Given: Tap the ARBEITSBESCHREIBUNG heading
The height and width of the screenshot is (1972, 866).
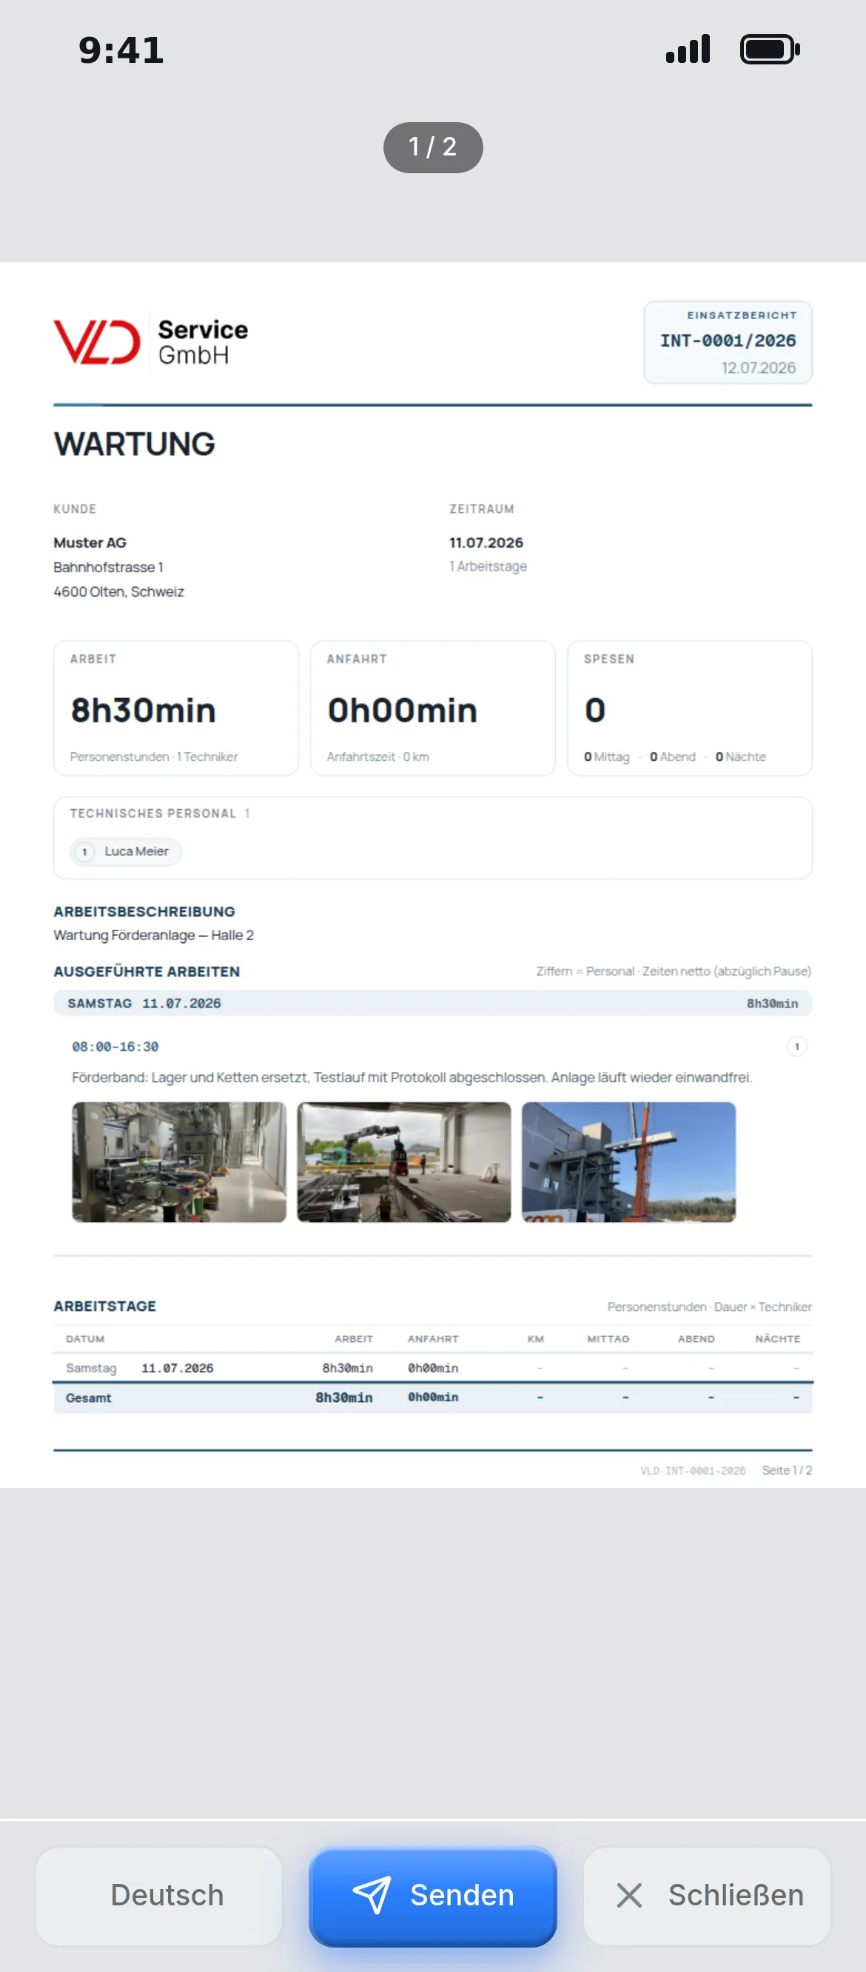Looking at the screenshot, I should pyautogui.click(x=144, y=911).
